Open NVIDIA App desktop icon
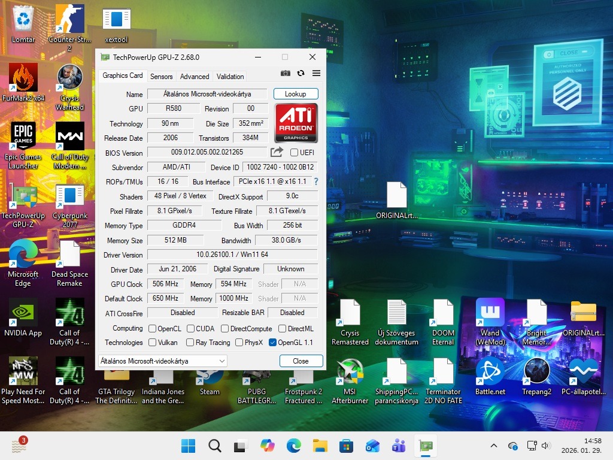Viewport: 613px width, 460px height. [23, 317]
